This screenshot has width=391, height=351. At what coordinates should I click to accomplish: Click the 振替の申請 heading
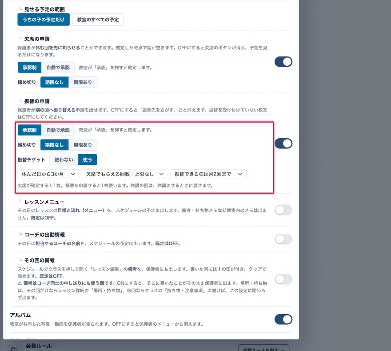coord(37,101)
